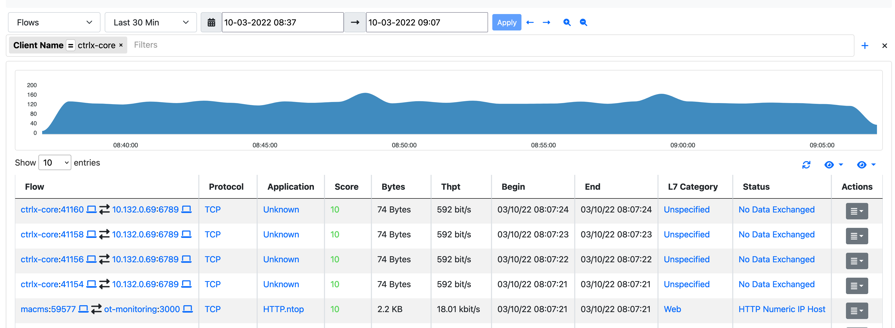The image size is (895, 328).
Task: Open actions menu for ctrlx-core:41154 row
Action: pos(857,286)
